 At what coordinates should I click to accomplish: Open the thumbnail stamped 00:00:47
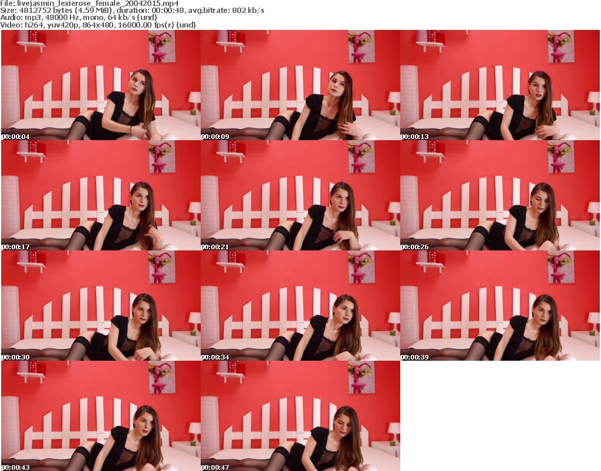300,416
